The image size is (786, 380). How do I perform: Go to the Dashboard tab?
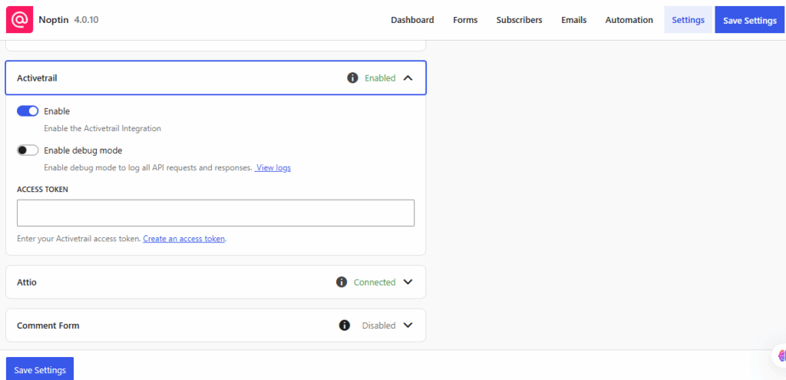click(412, 20)
